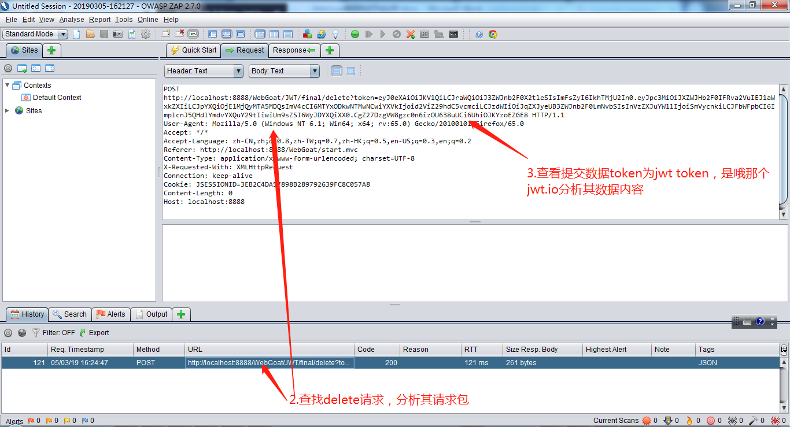Click the Sites tab
This screenshot has height=427, width=790.
point(24,50)
